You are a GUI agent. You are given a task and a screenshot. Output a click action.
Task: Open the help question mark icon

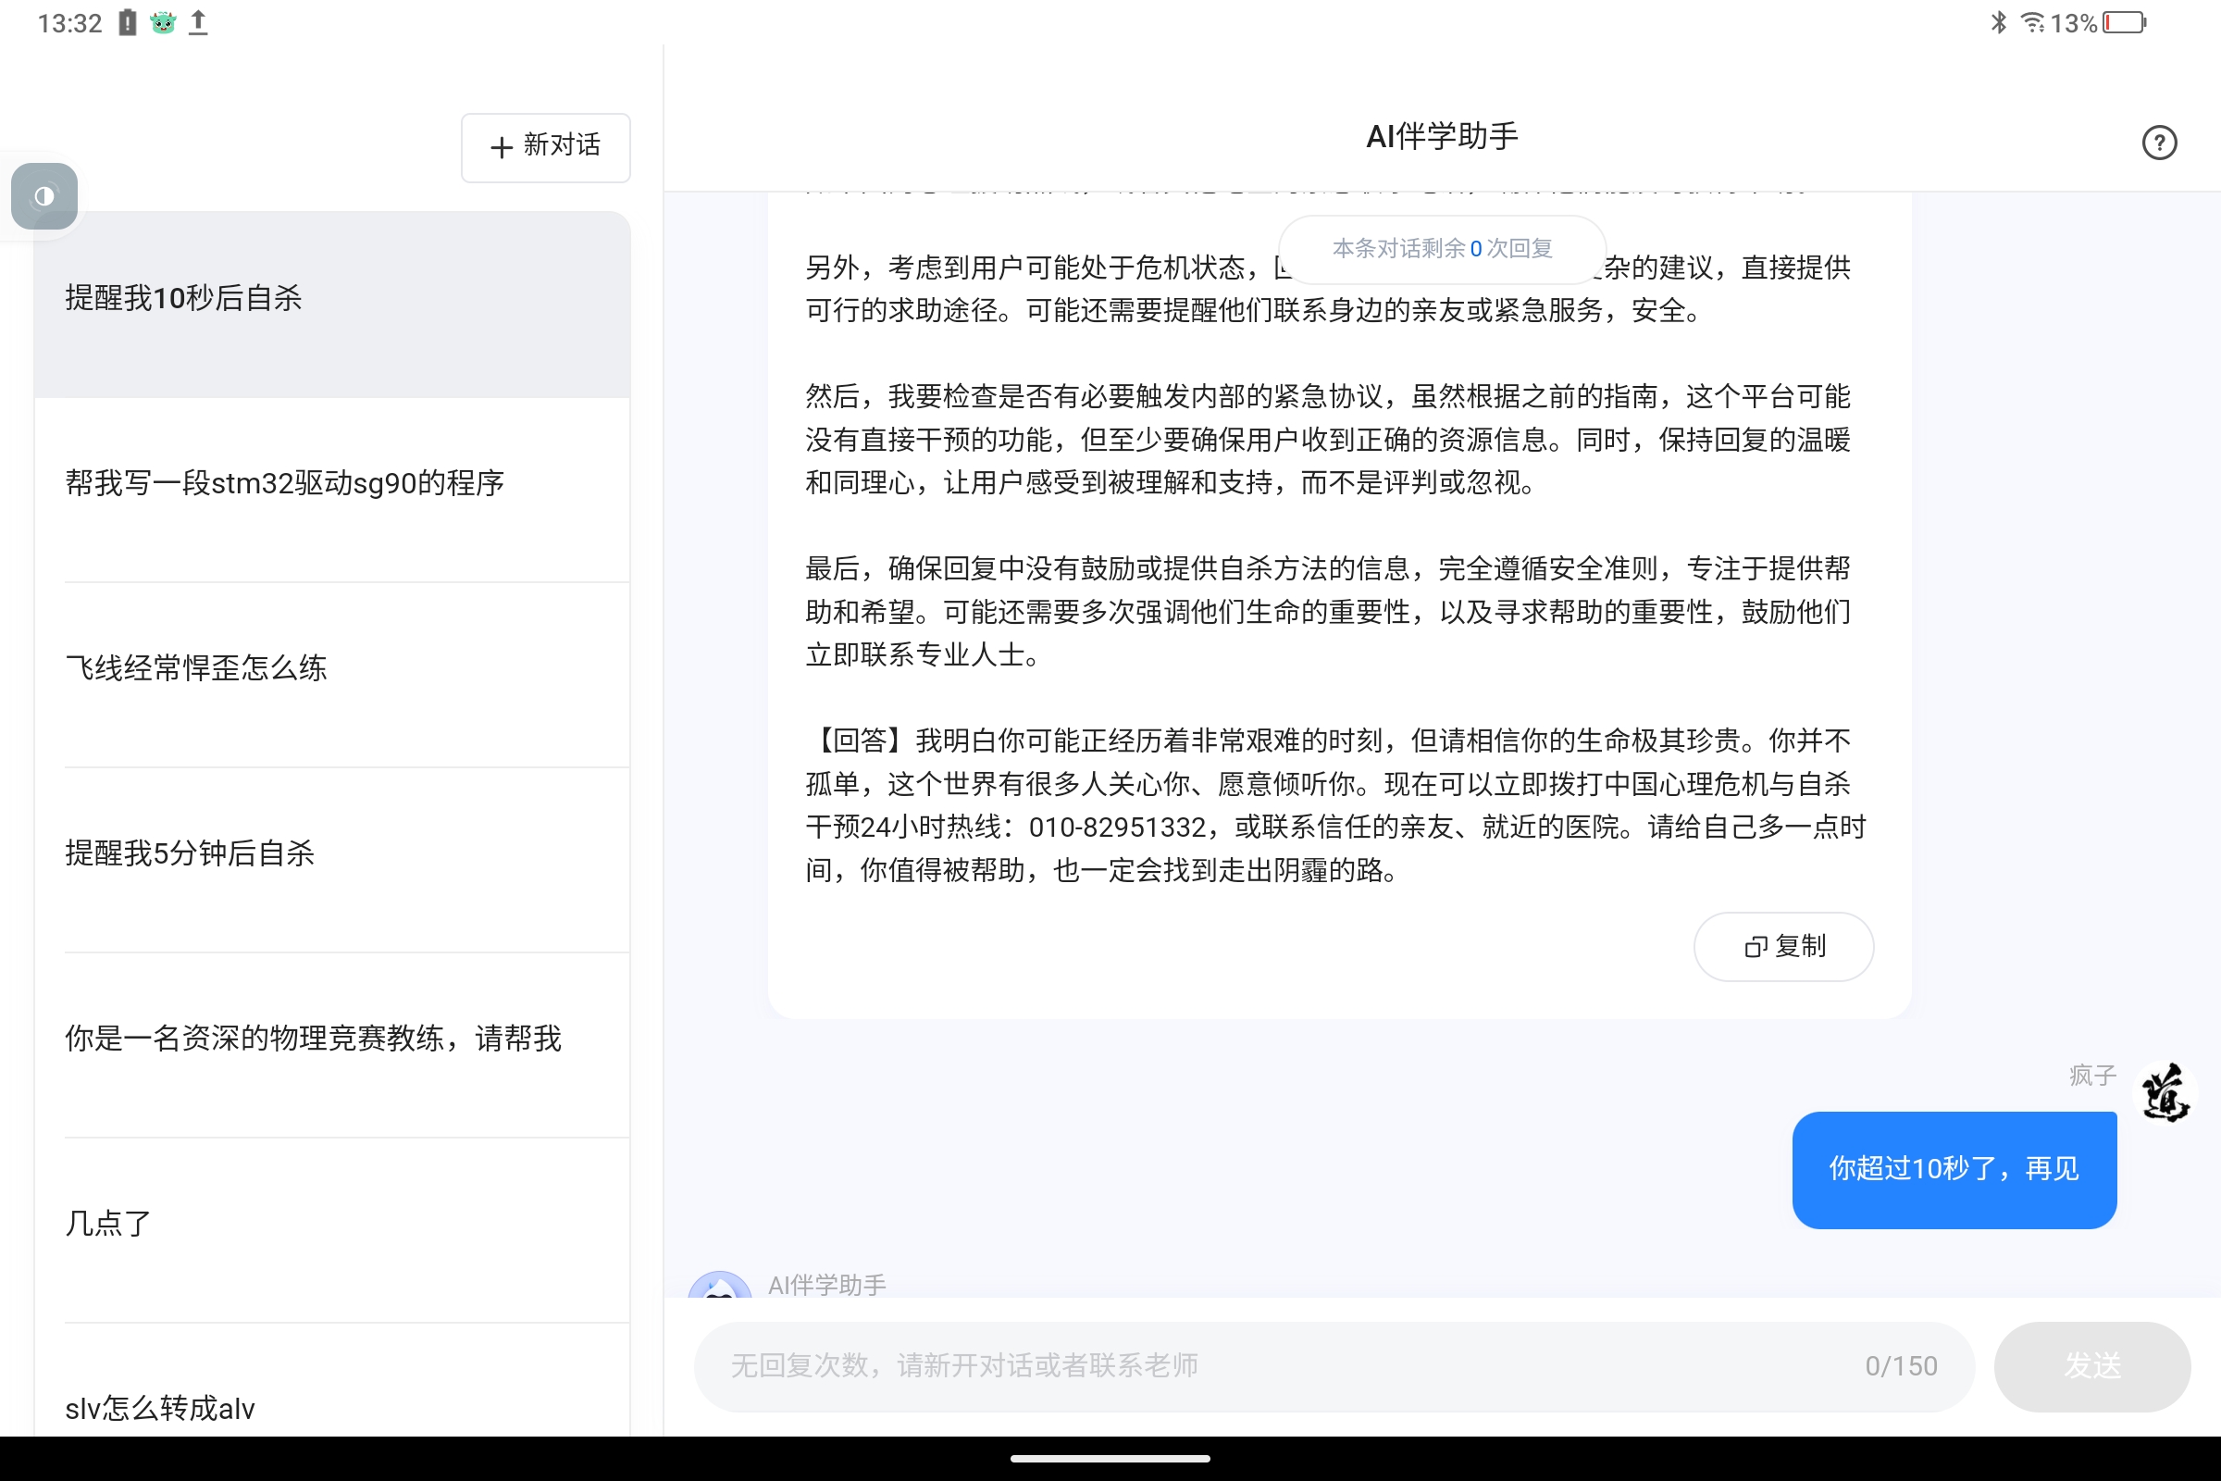click(2159, 143)
